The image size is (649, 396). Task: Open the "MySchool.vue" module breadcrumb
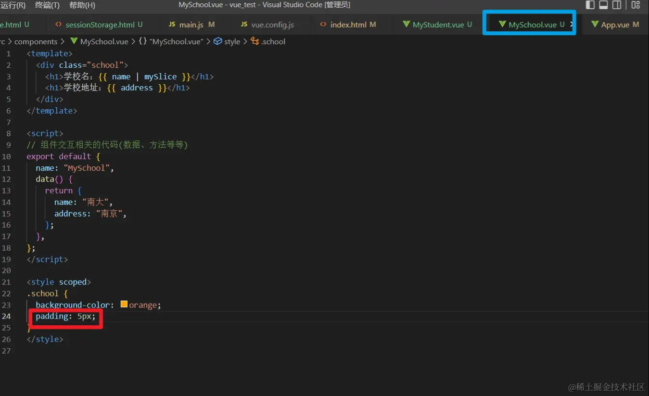[x=177, y=41]
